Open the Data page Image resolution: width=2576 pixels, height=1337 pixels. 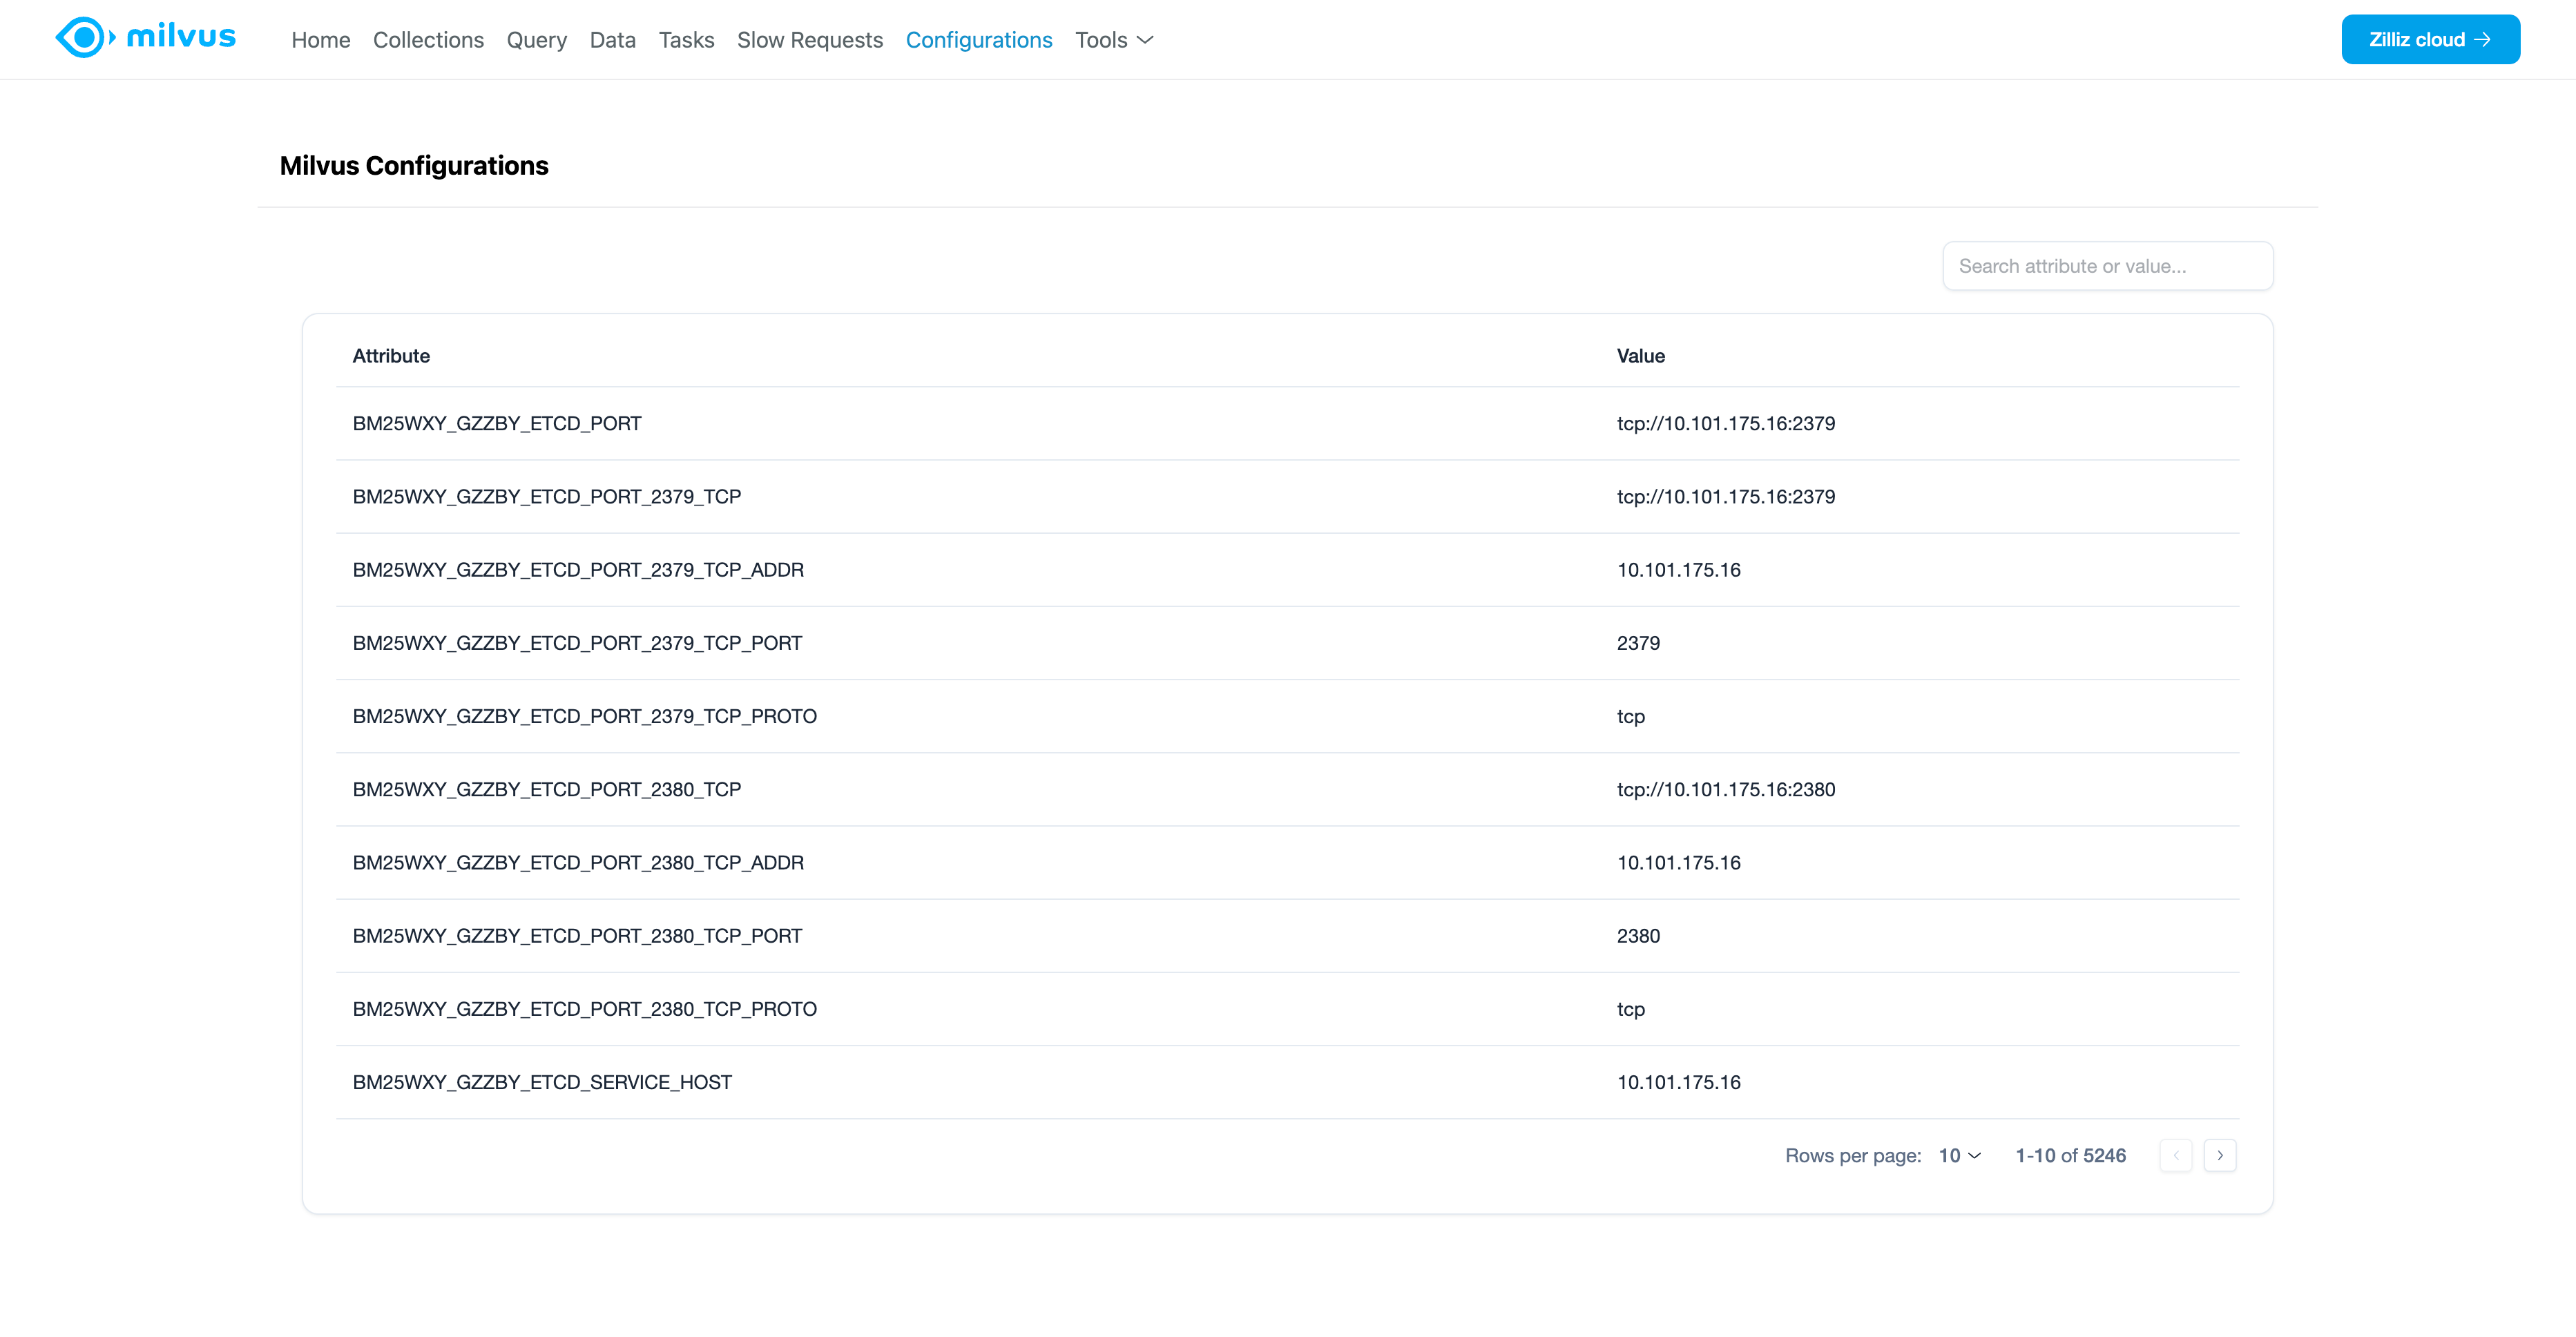click(x=612, y=40)
